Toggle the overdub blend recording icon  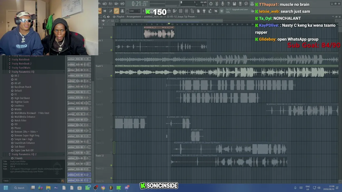pyautogui.click(x=116, y=4)
